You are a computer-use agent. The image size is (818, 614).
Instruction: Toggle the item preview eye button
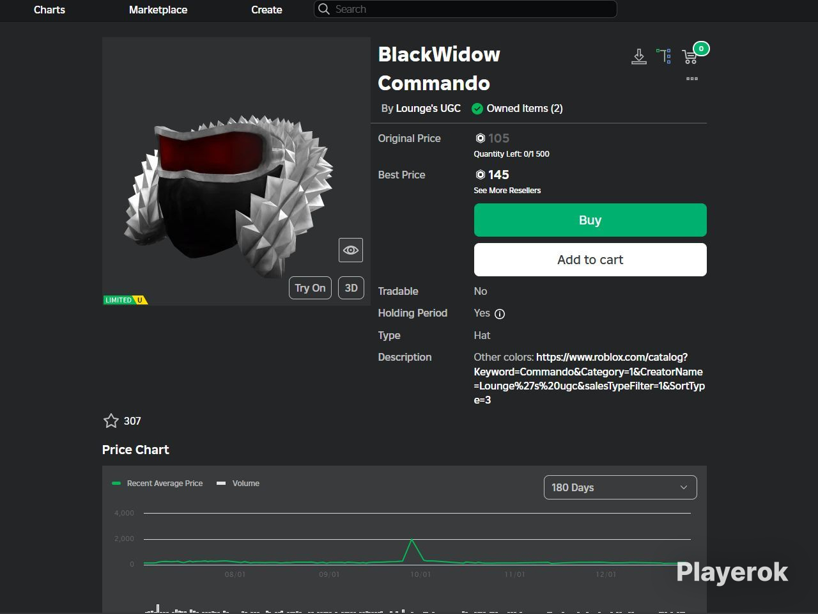pyautogui.click(x=351, y=250)
